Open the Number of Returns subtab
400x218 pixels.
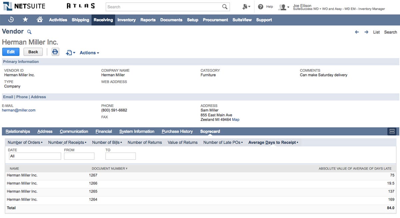[x=145, y=142]
